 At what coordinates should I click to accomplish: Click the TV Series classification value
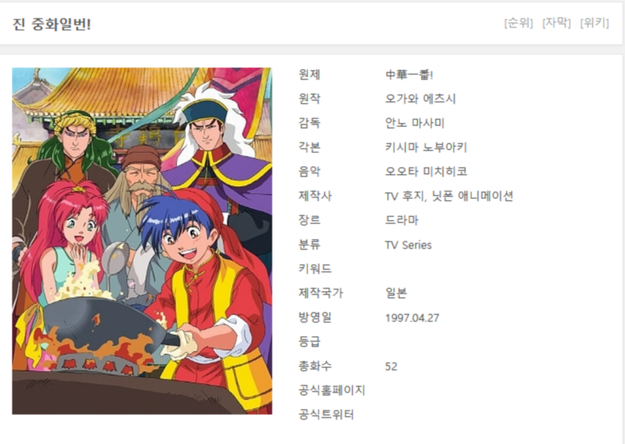tap(408, 245)
